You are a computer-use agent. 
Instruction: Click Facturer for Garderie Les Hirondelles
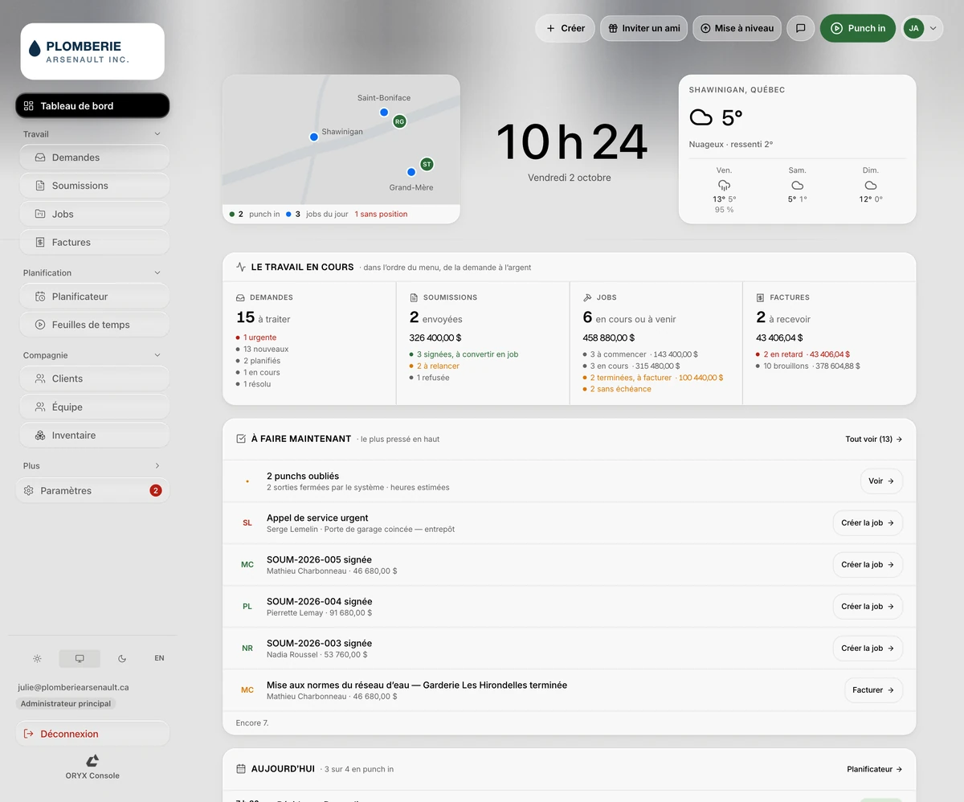(x=873, y=690)
